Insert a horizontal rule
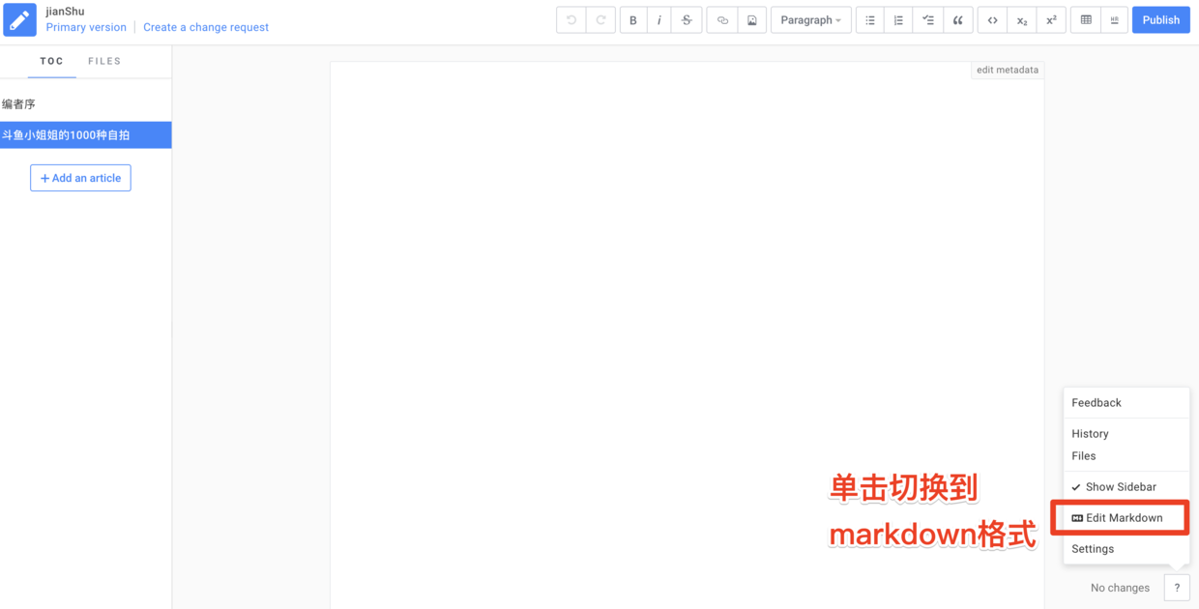 pos(1114,19)
